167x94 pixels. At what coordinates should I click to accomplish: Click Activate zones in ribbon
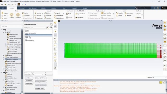[47, 18]
